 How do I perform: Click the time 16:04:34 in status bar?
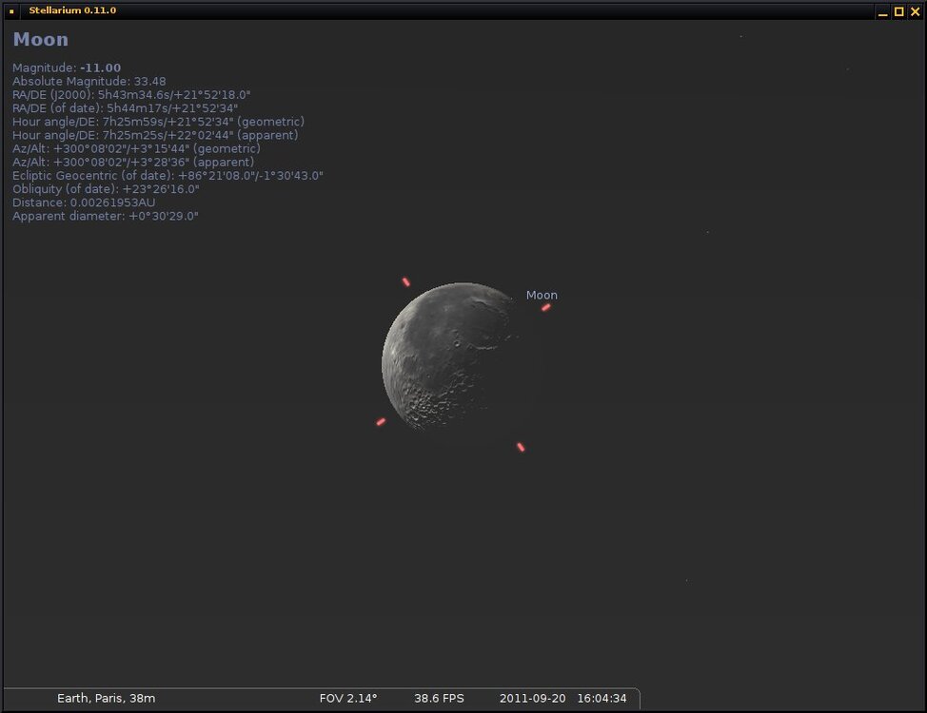pos(602,699)
